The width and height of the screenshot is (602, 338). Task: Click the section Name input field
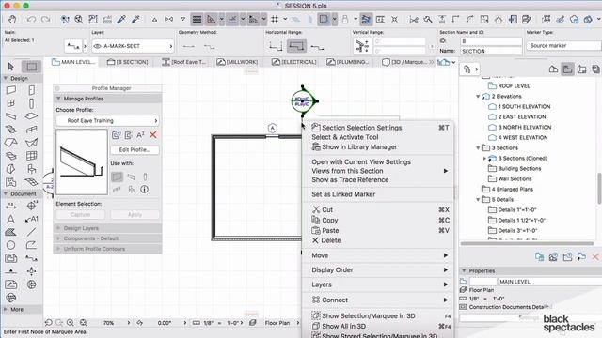[x=491, y=51]
